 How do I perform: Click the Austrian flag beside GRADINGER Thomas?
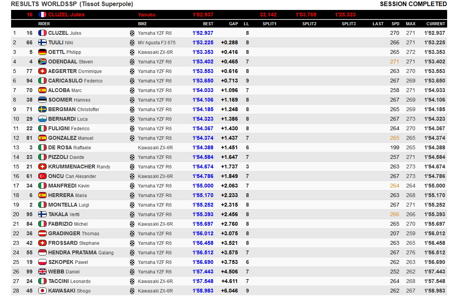[x=42, y=233]
